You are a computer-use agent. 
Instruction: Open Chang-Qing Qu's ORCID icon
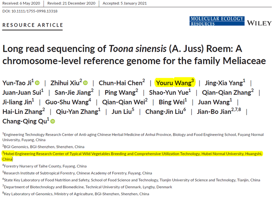pyautogui.click(x=53, y=121)
